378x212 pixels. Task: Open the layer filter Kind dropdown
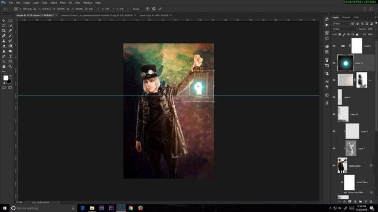(341, 24)
